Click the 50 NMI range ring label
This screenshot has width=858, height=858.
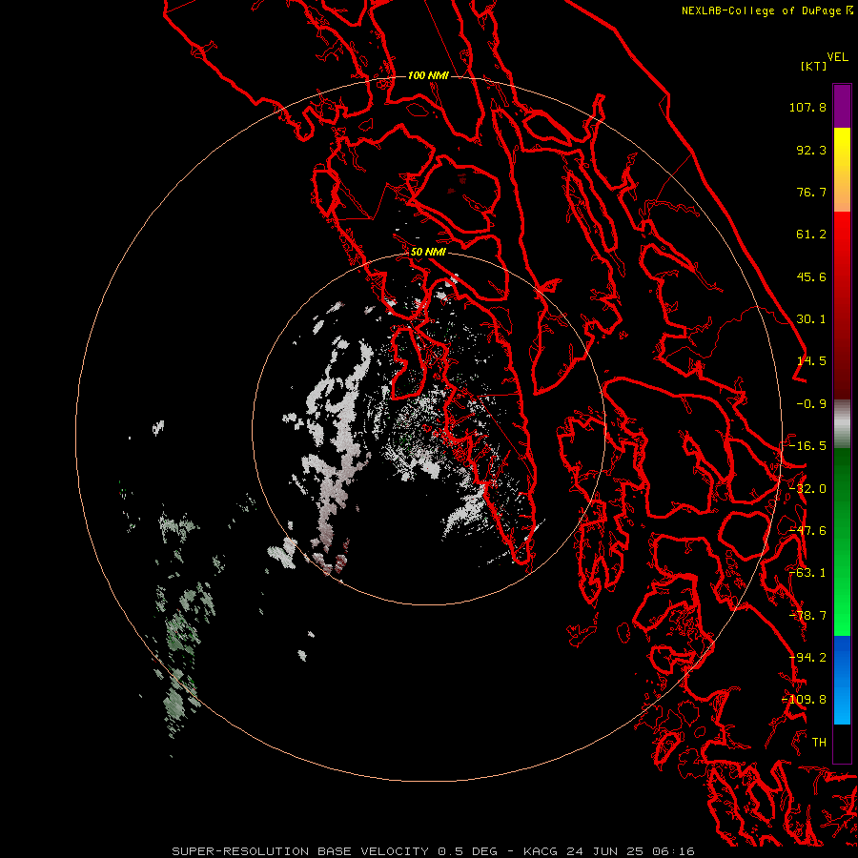(x=428, y=253)
